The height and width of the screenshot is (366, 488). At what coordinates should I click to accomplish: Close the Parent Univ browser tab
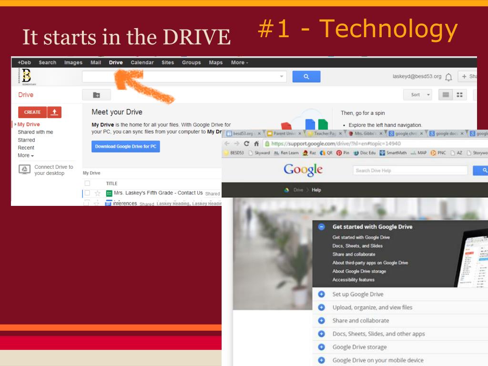point(300,133)
